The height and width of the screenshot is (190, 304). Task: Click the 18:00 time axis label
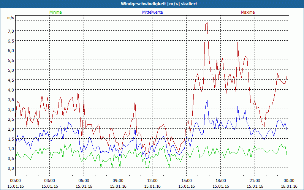(x=221, y=181)
